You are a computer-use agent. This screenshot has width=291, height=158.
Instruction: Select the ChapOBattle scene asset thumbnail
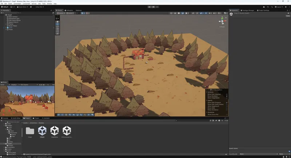point(54,131)
